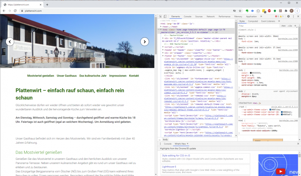This screenshot has height=176, width=301.
Task: Bookmark this page with the star icon
Action: tap(239, 11)
